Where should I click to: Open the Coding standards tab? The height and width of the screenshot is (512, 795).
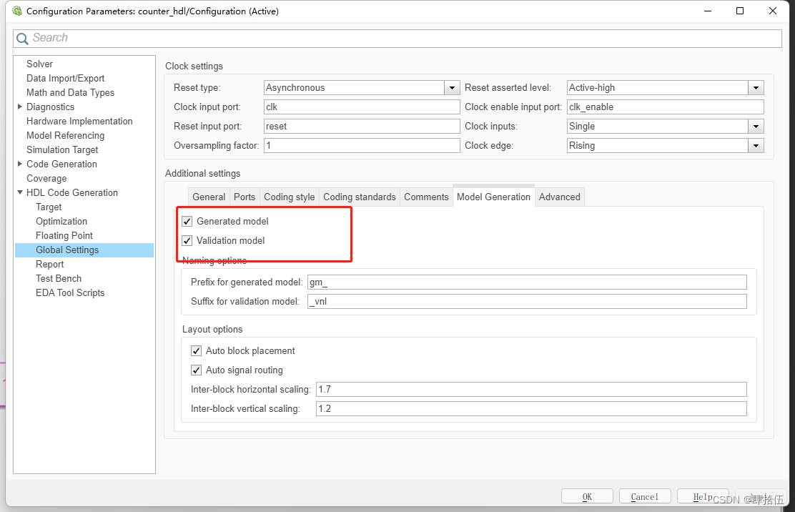click(x=360, y=197)
